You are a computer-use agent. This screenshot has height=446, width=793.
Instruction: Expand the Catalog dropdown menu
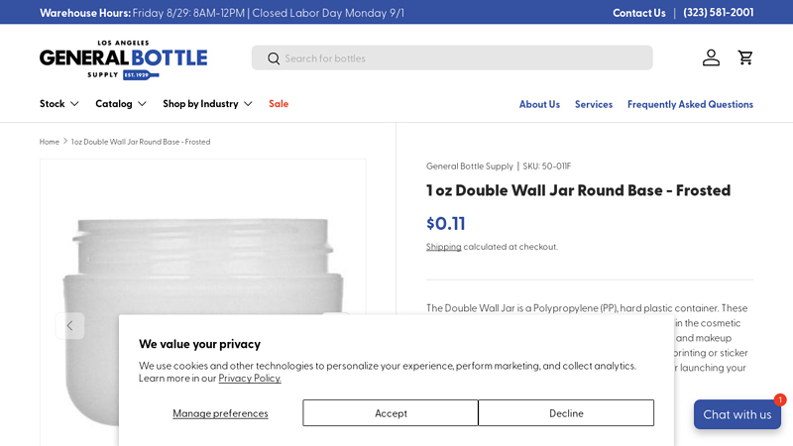coord(121,104)
